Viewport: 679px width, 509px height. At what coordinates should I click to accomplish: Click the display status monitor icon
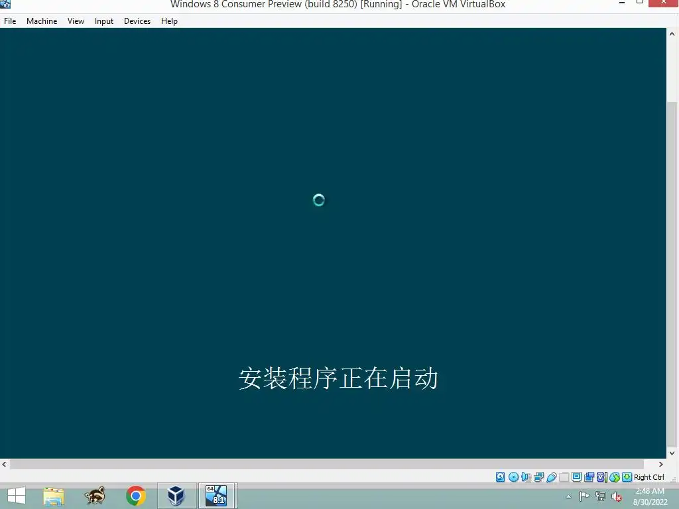[576, 477]
